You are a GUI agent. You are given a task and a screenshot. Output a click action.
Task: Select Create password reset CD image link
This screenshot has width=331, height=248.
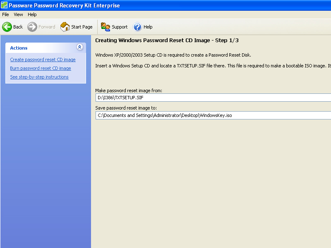click(43, 60)
